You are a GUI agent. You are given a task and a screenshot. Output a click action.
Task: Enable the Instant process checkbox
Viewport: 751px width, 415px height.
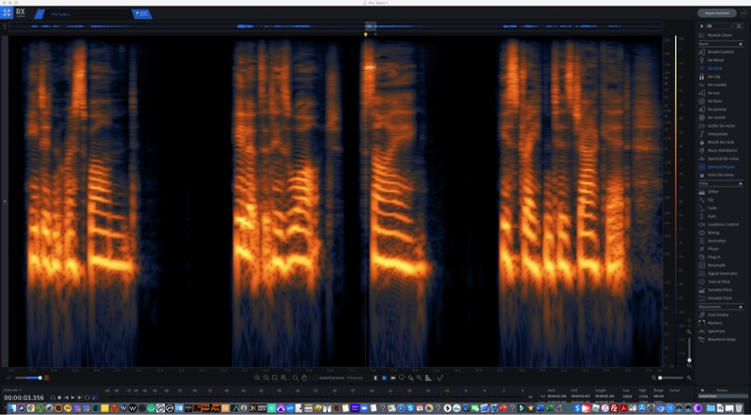(x=315, y=378)
